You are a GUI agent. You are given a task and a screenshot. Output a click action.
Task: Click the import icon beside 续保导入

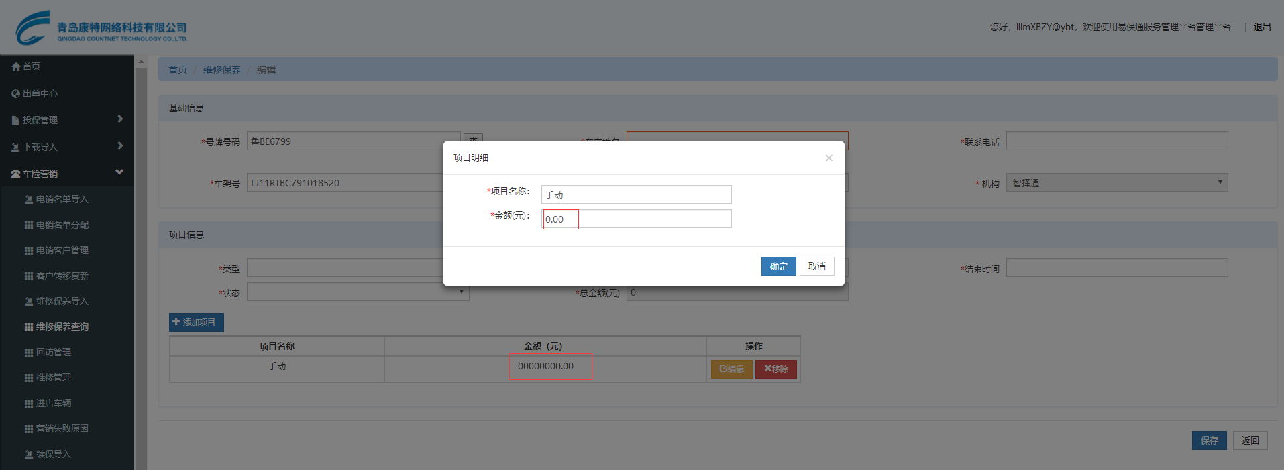click(29, 455)
